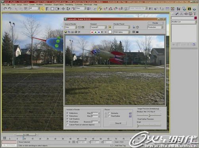Open Select by Name list icon
The image size is (199, 148).
[x=47, y=9]
